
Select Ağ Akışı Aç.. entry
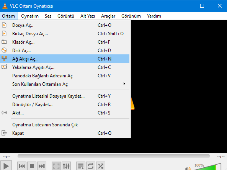tap(65, 59)
